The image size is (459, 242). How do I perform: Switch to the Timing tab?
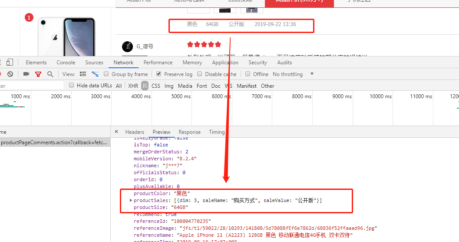point(217,132)
